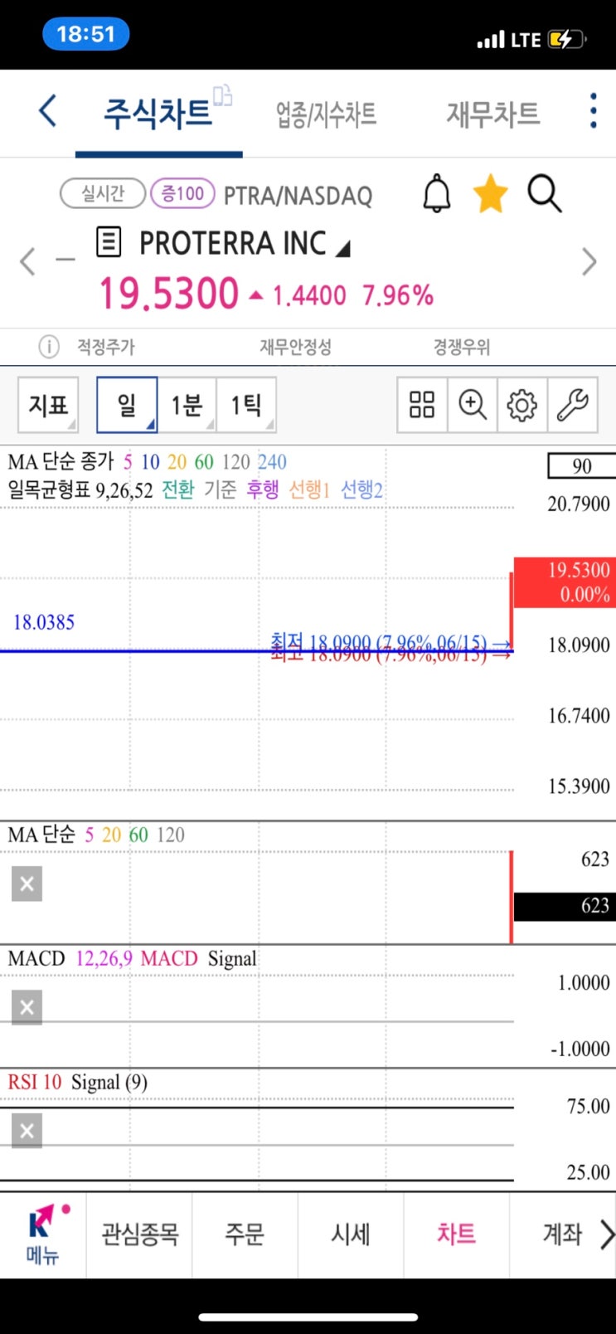Open 차트 in bottom navigation
Viewport: 616px width, 1334px height.
(x=457, y=1234)
